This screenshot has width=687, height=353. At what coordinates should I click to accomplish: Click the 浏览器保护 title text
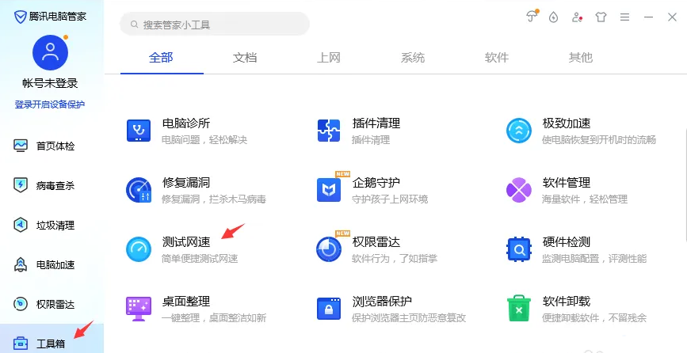click(x=382, y=302)
